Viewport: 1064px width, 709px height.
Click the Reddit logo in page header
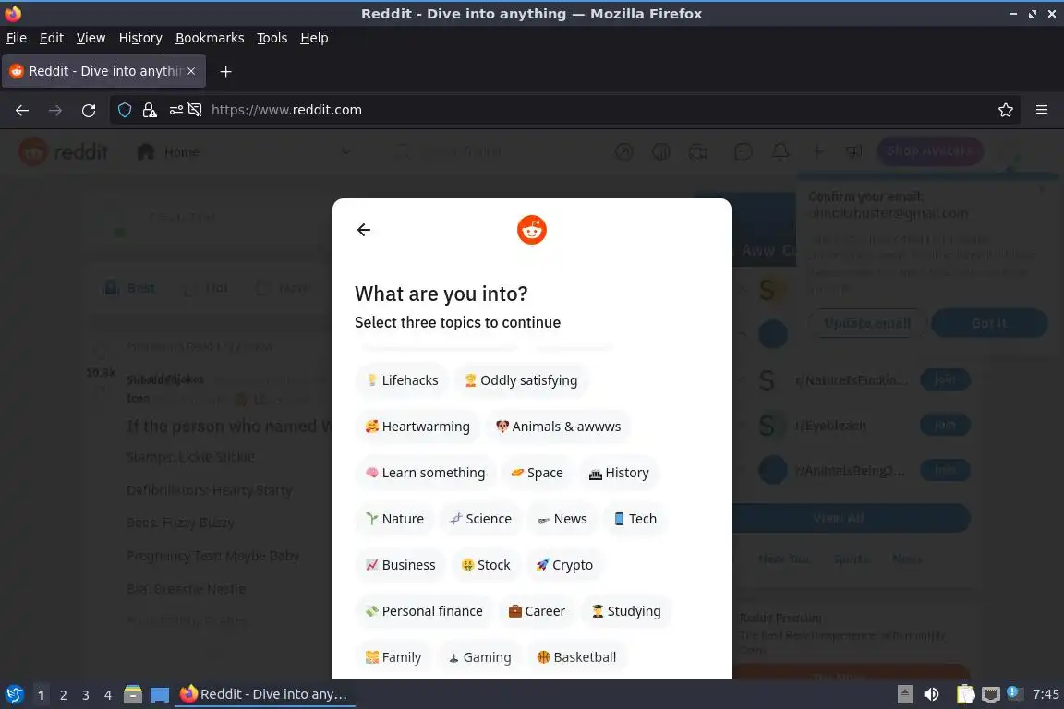pyautogui.click(x=63, y=152)
